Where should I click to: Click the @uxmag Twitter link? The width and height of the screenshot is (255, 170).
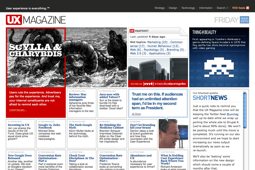point(232,114)
